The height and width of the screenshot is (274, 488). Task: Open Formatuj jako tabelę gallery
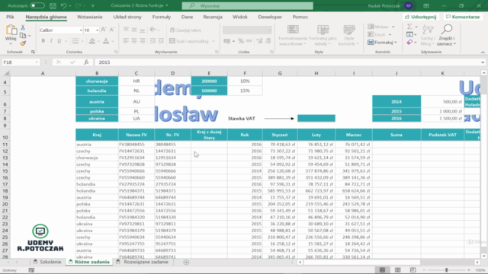(323, 36)
